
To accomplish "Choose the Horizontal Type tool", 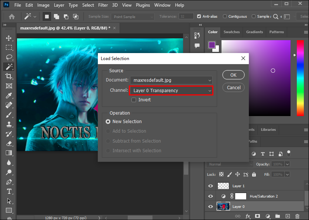I will [9, 191].
